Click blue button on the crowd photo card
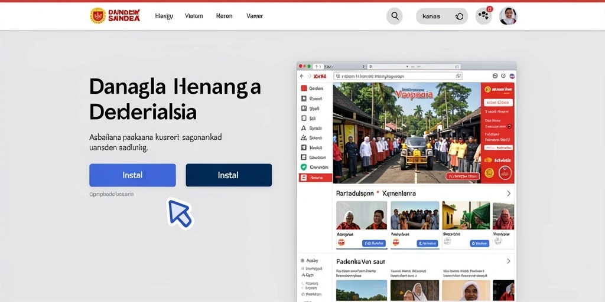This screenshot has width=605, height=302. click(x=428, y=244)
